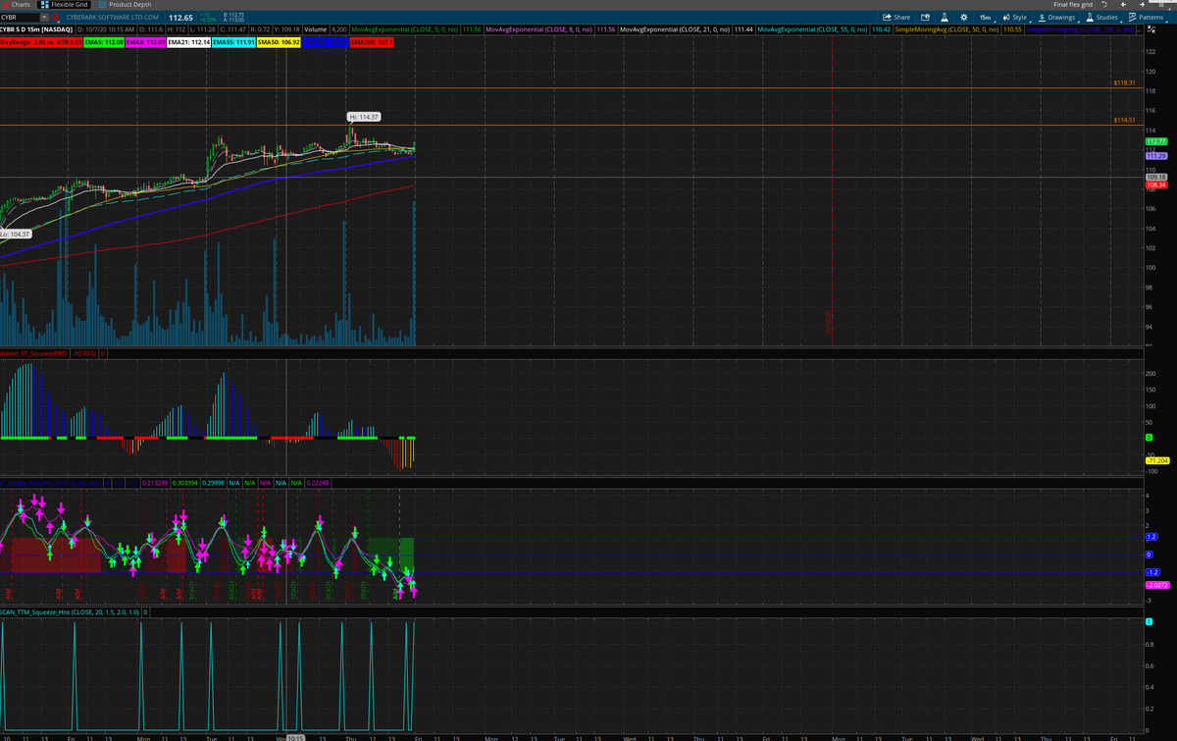Click the $114.51 price level label
This screenshot has height=741, width=1177.
[1124, 120]
